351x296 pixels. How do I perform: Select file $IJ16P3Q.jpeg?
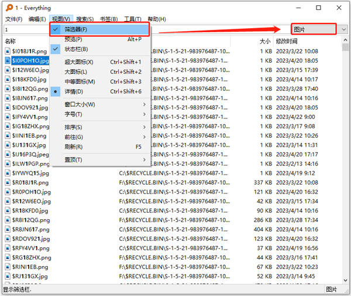[30, 155]
